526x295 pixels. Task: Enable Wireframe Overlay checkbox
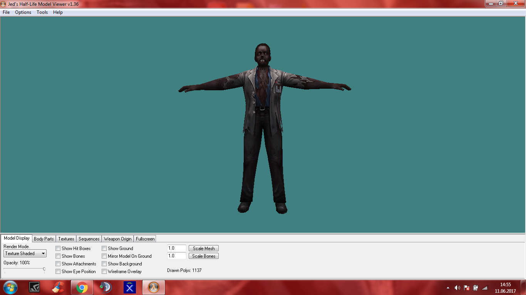point(104,272)
